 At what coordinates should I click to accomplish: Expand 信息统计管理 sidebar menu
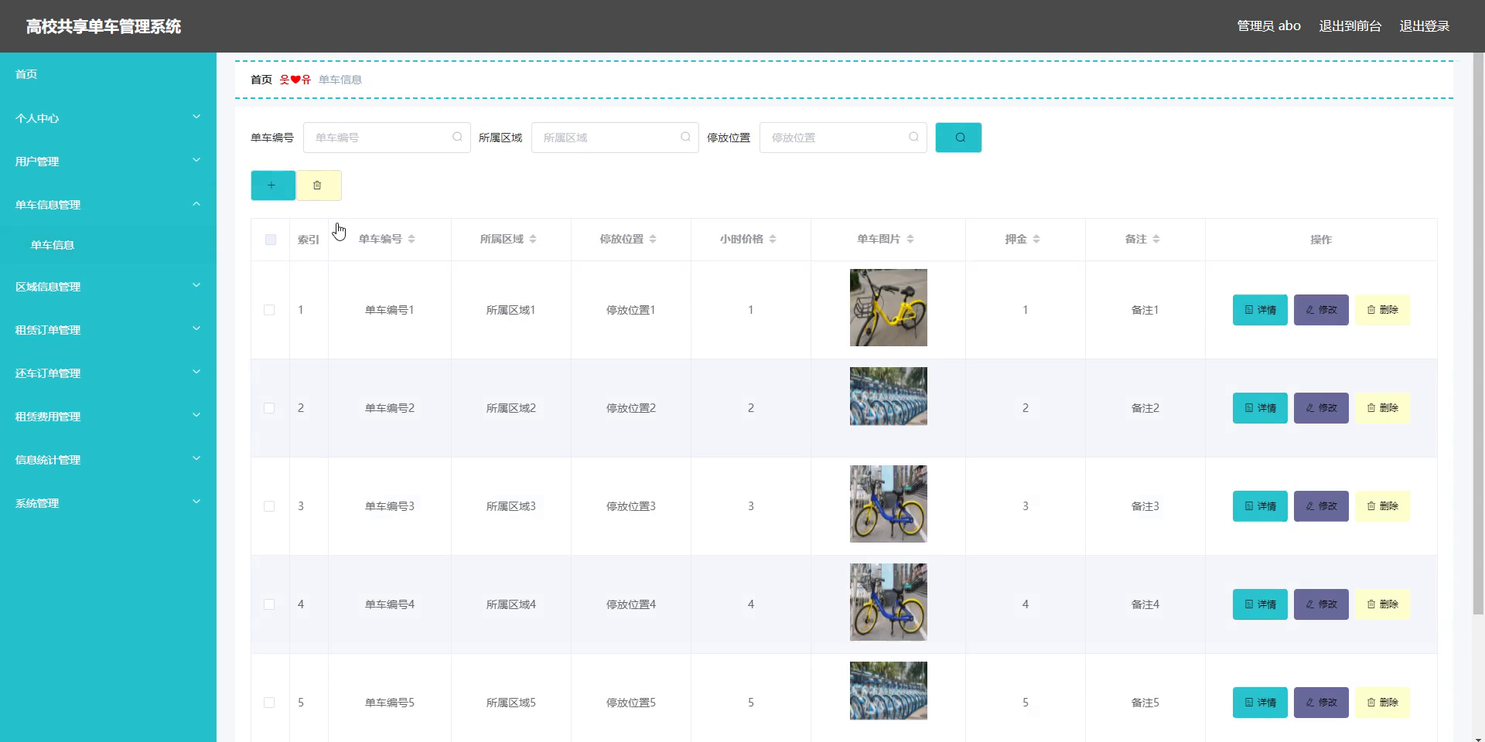pos(108,460)
